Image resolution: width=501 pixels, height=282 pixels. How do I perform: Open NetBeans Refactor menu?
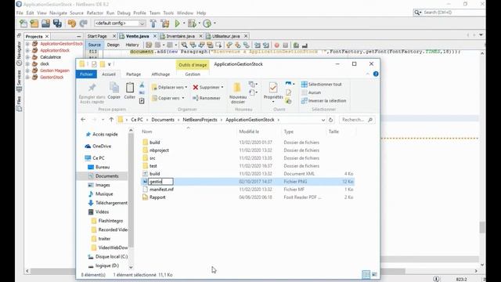[x=95, y=13]
